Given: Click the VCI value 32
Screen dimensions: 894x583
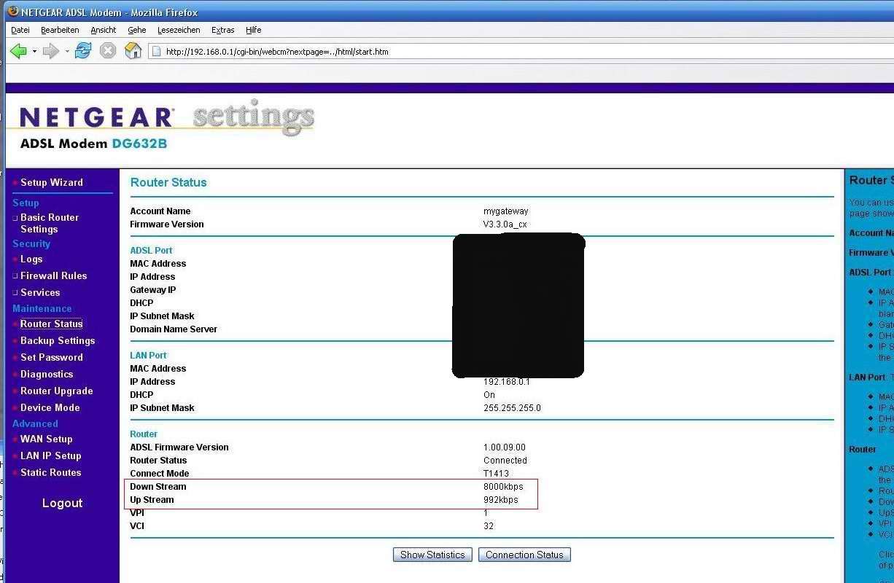Looking at the screenshot, I should tap(489, 526).
